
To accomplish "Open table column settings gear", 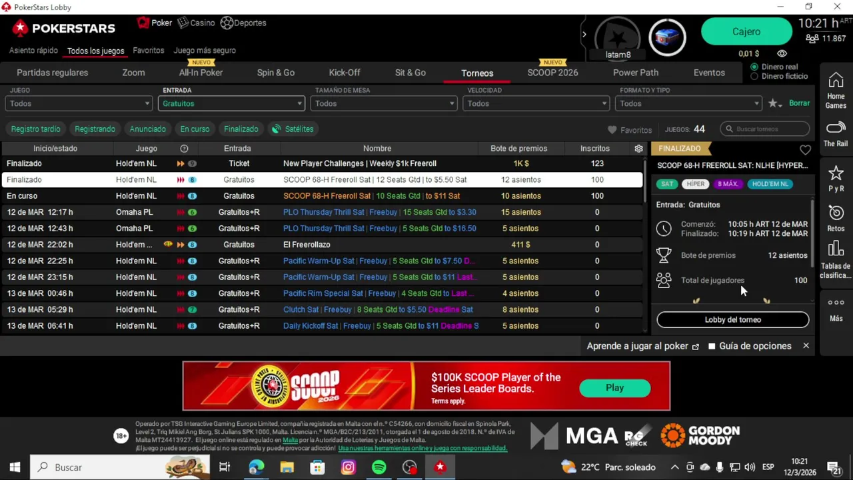I will (638, 149).
